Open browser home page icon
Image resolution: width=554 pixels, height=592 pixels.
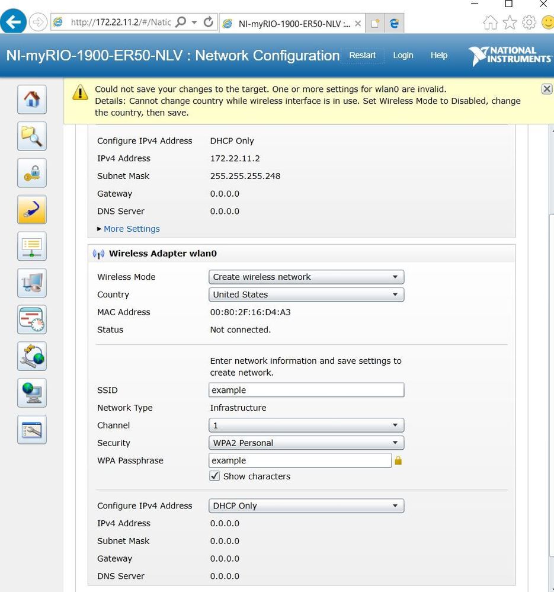pos(490,23)
